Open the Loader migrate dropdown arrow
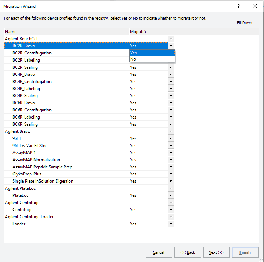 pos(171,224)
